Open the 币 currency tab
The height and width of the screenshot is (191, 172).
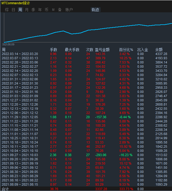[46, 10]
